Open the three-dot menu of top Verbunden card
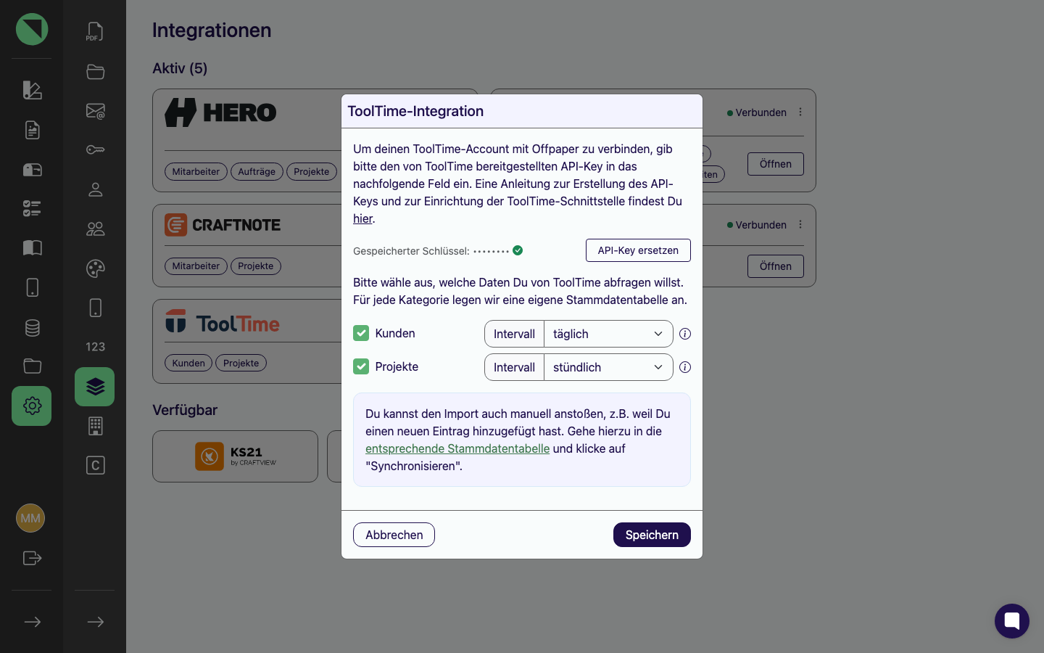Viewport: 1044px width, 653px height. click(x=800, y=112)
